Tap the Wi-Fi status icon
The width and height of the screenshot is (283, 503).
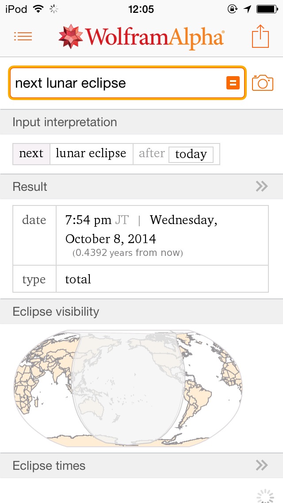point(38,9)
